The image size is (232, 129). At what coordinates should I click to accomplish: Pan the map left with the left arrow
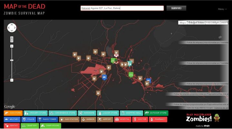9,28
